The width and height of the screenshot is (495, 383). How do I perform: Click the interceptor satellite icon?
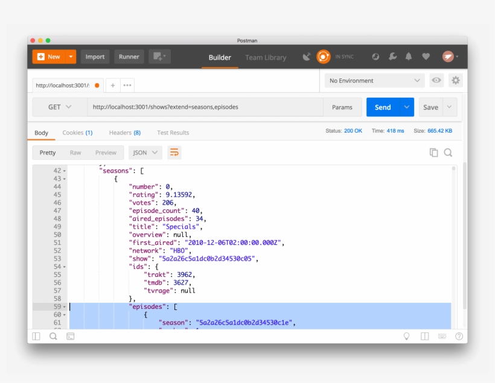(x=307, y=57)
